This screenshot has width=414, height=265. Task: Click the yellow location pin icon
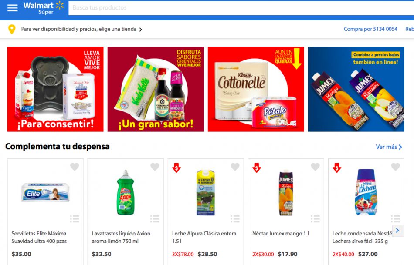click(12, 29)
